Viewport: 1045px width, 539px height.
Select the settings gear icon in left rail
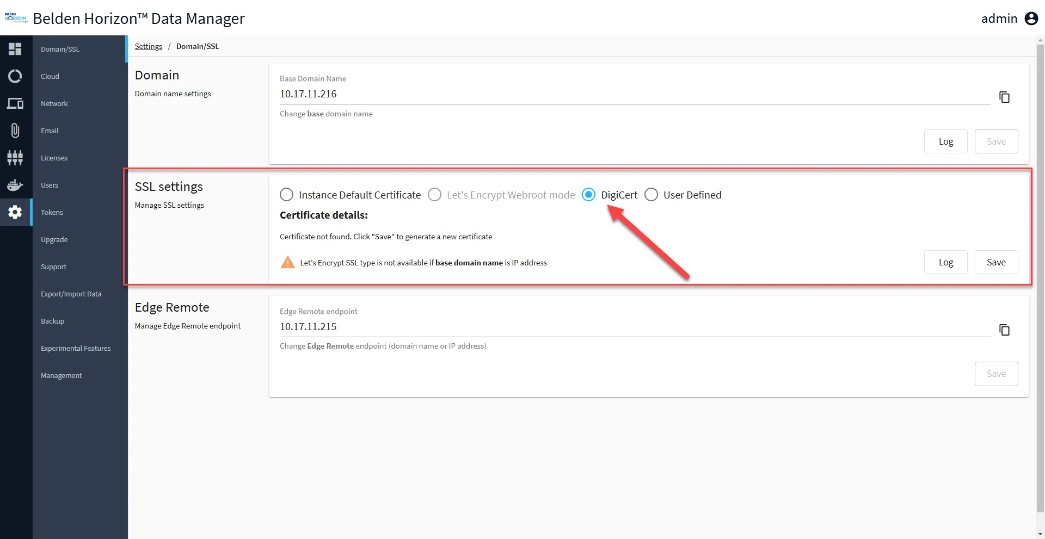point(15,212)
